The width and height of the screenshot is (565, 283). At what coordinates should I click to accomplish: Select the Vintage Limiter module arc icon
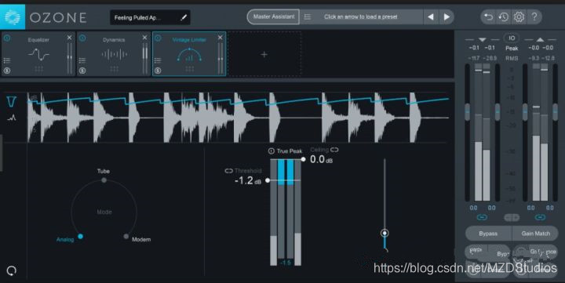189,54
